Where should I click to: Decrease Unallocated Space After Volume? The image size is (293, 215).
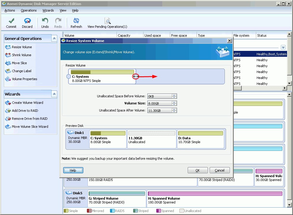[174, 111]
